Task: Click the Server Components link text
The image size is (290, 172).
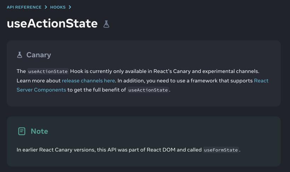Action: pos(41,90)
